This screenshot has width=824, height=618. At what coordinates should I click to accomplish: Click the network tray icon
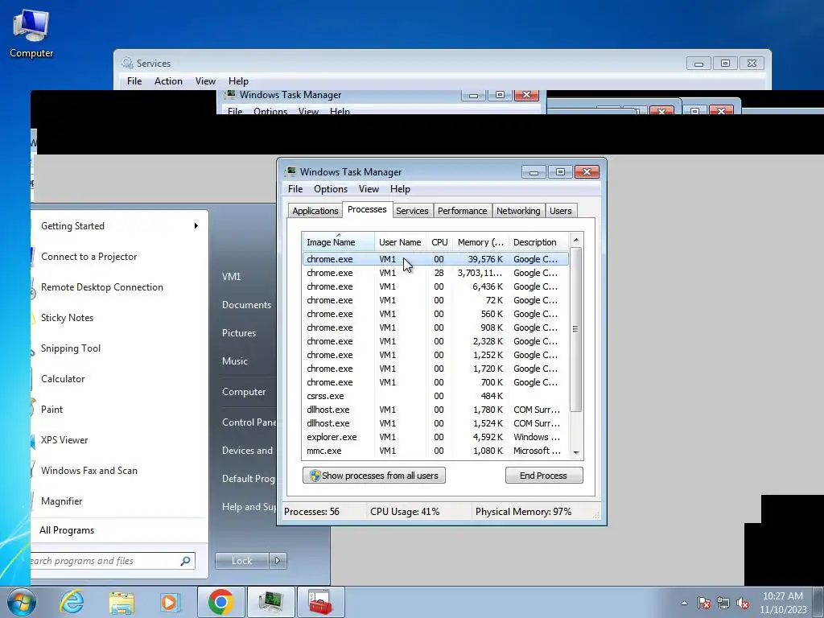(723, 603)
